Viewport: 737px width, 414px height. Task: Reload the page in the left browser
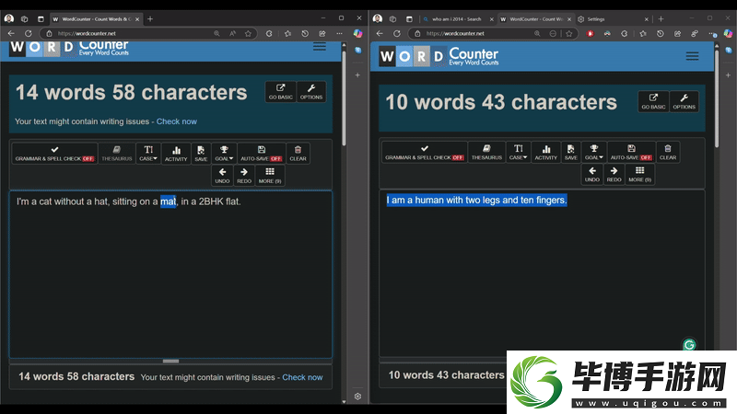tap(29, 33)
